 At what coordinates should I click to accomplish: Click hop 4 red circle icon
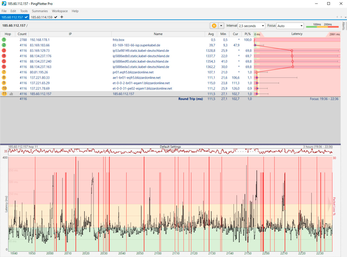click(4, 56)
